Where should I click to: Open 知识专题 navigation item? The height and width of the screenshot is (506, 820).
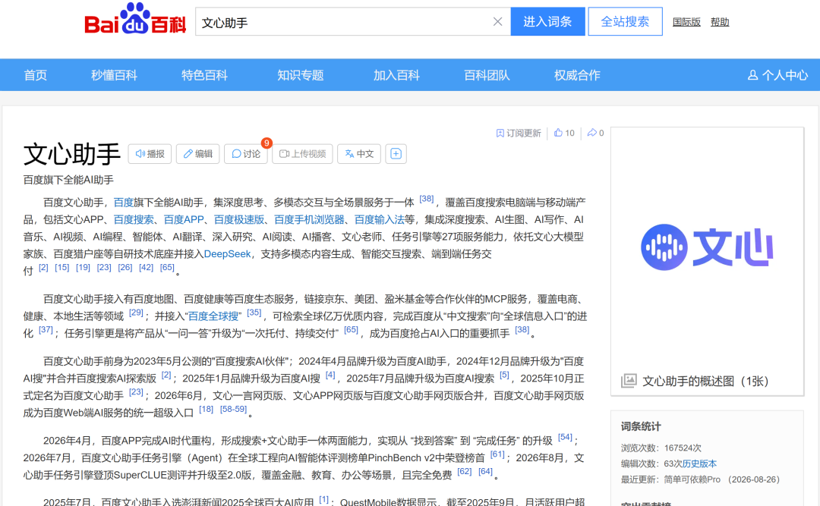point(300,75)
